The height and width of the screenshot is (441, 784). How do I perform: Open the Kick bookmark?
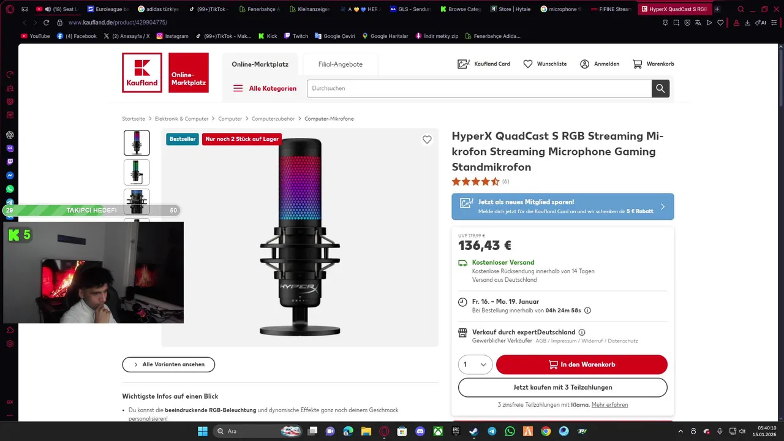pyautogui.click(x=267, y=36)
